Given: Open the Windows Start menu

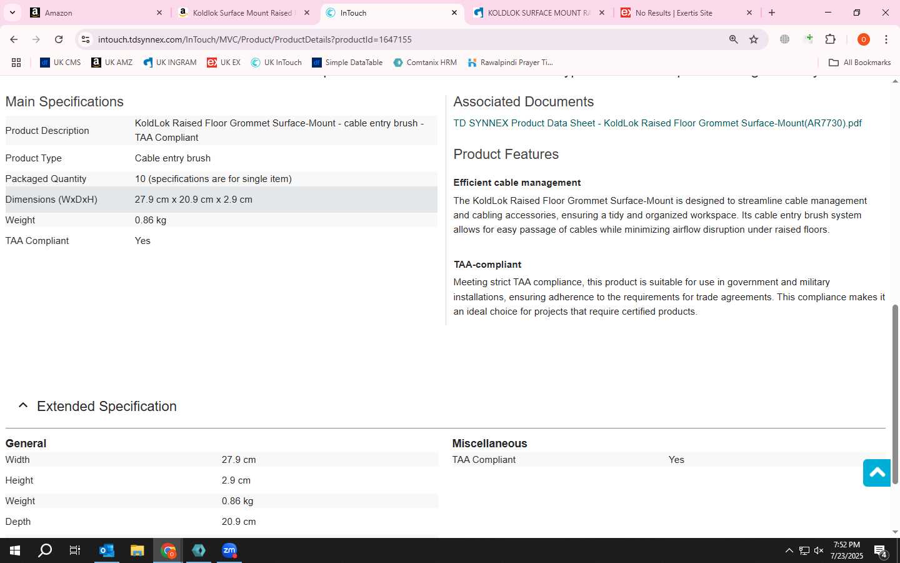Looking at the screenshot, I should pyautogui.click(x=15, y=550).
